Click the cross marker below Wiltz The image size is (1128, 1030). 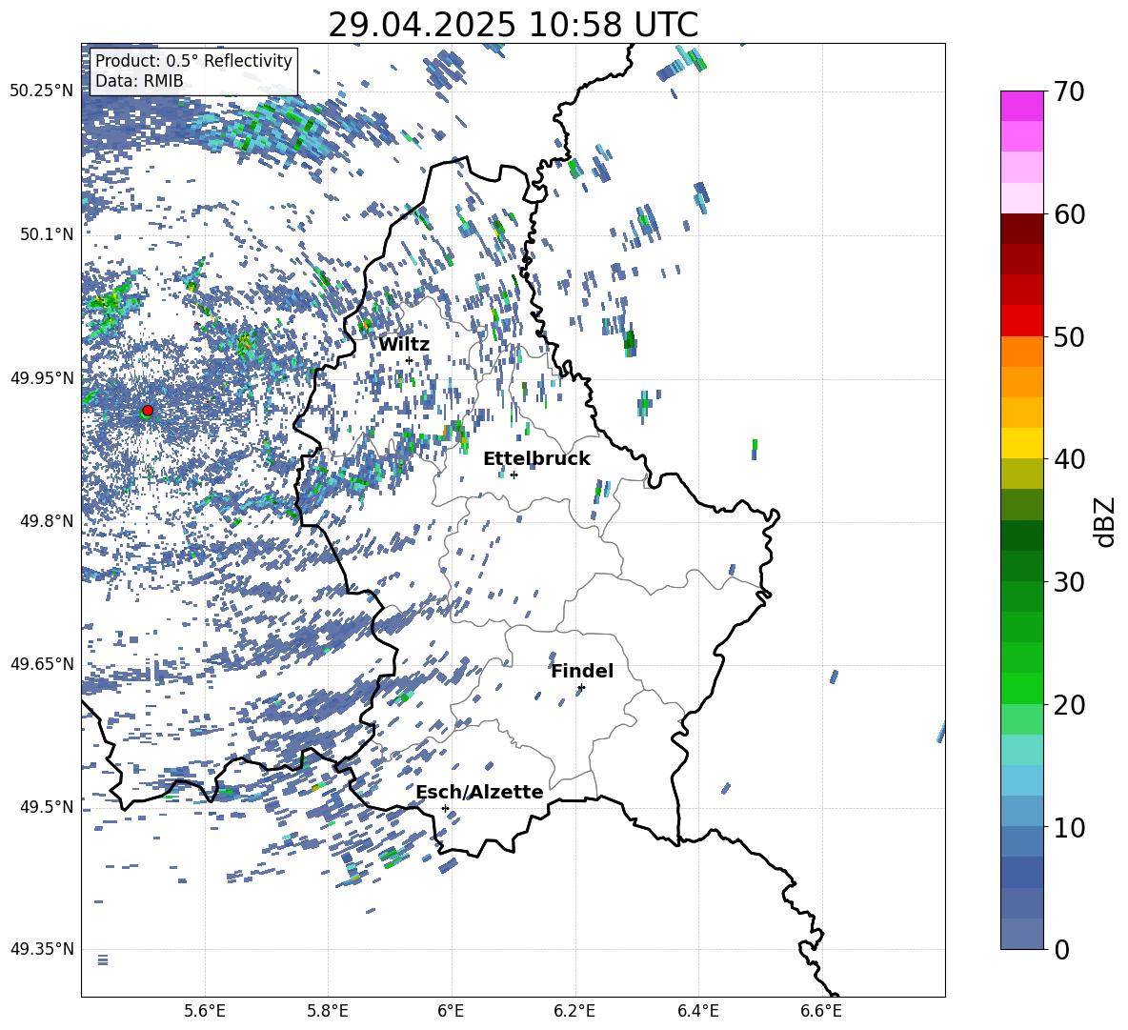pos(410,360)
